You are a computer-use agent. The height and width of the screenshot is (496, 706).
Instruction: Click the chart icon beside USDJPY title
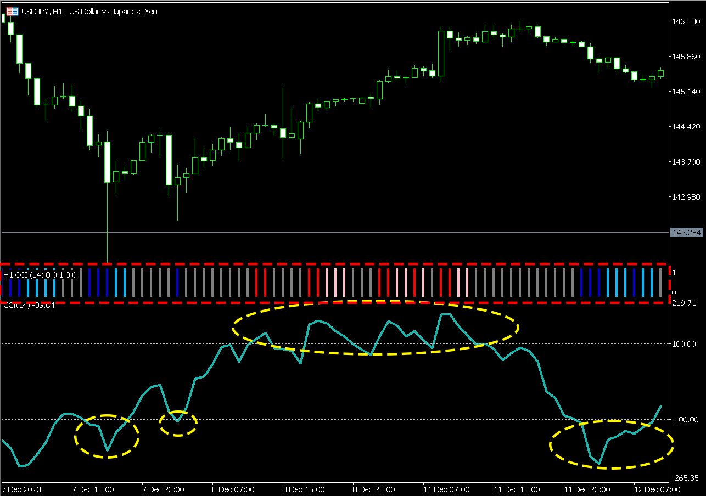point(12,12)
